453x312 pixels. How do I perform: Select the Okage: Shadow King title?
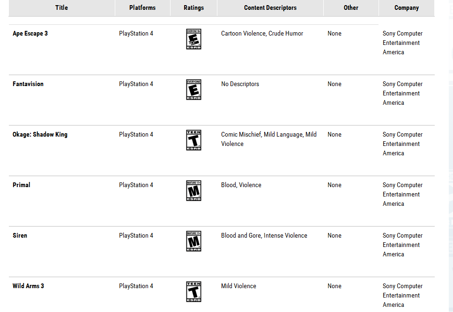40,135
